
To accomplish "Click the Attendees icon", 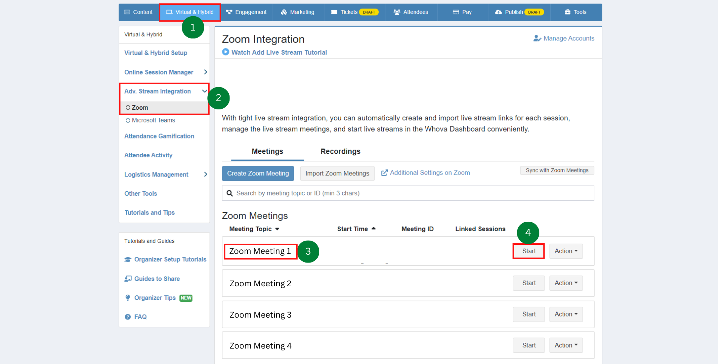I will tap(397, 12).
